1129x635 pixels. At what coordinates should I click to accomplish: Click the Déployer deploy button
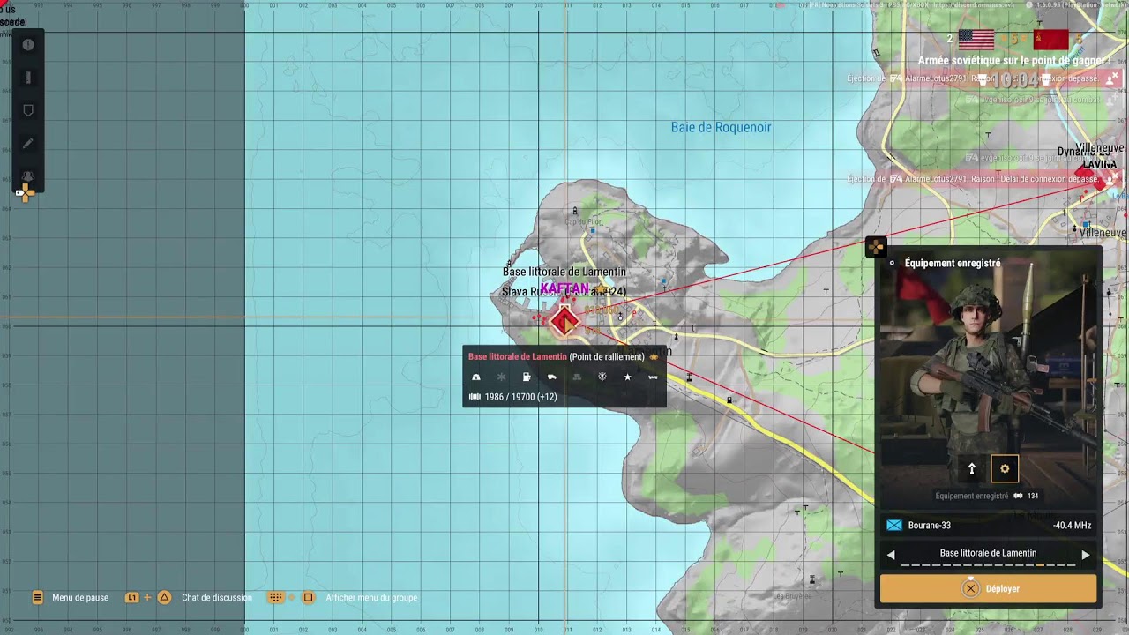pos(988,589)
